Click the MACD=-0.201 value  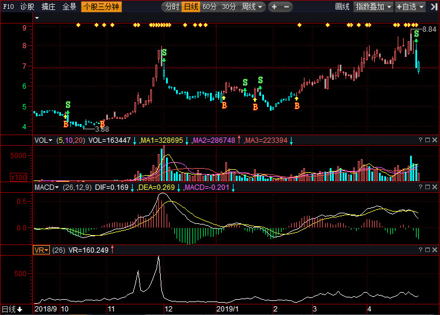click(x=207, y=187)
